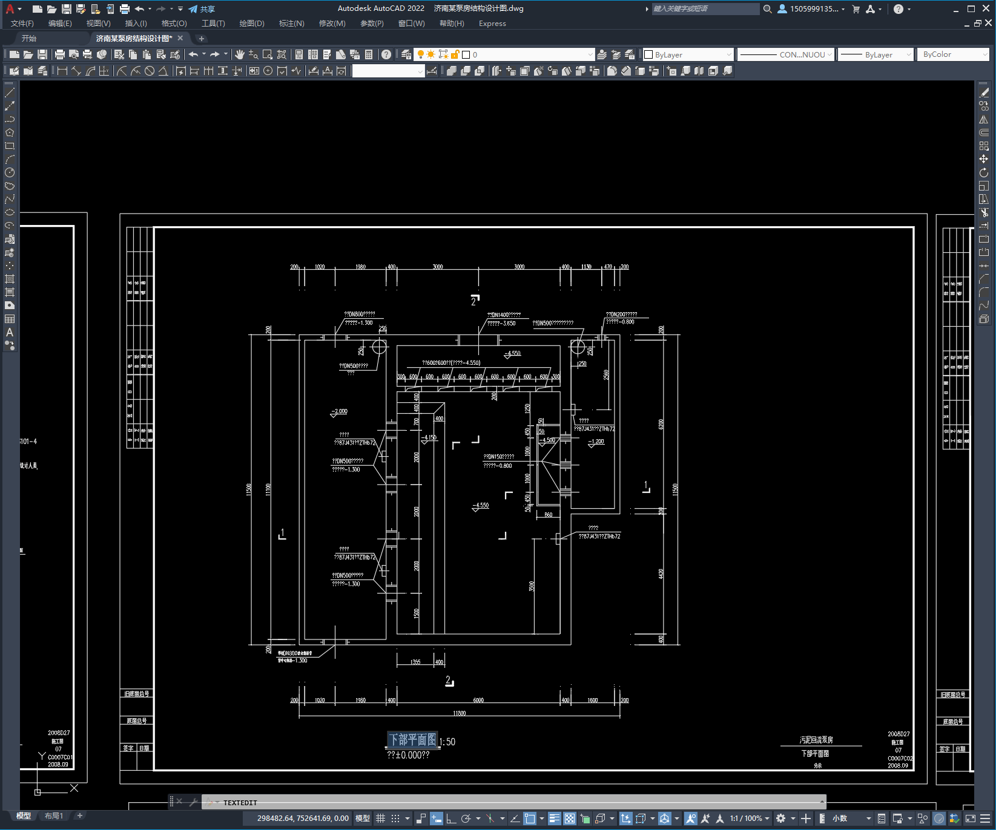Close the 济南某泵房结构设计图 drawing tab
Screen dimensions: 996x830
click(x=180, y=38)
